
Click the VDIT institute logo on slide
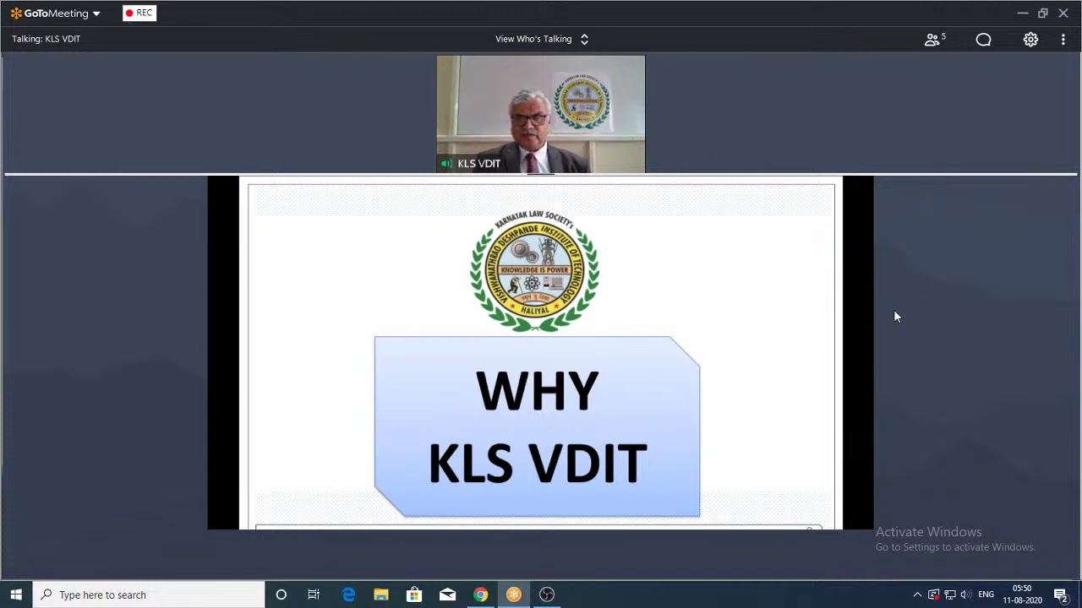[x=535, y=271]
